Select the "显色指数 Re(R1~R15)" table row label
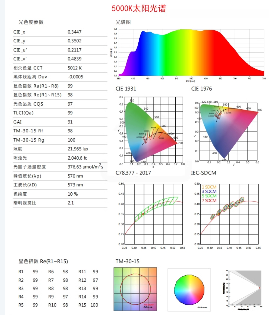The height and width of the screenshot is (315, 272). pyautogui.click(x=37, y=95)
